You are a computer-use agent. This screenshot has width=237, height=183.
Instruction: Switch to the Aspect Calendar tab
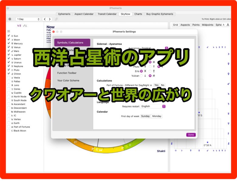click(84, 14)
